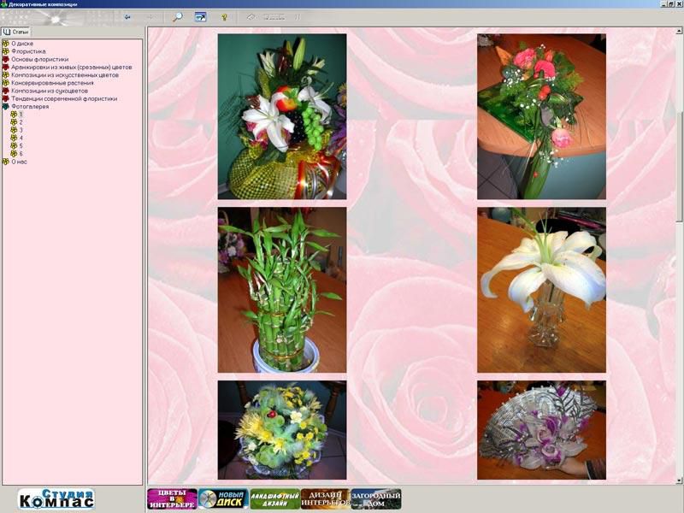Screen dimensions: 684x513
Task: Collapse the Фотогалерея tree node
Action: pyautogui.click(x=6, y=107)
